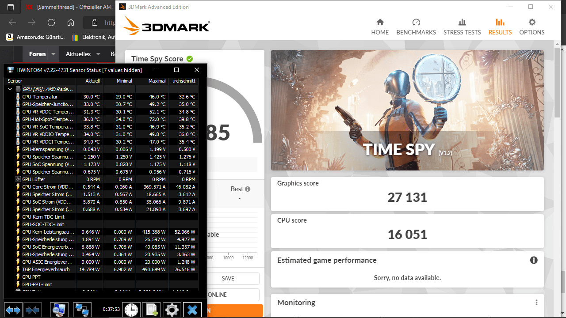Screen dimensions: 566x318
Task: Reload the browser page
Action: (51, 23)
